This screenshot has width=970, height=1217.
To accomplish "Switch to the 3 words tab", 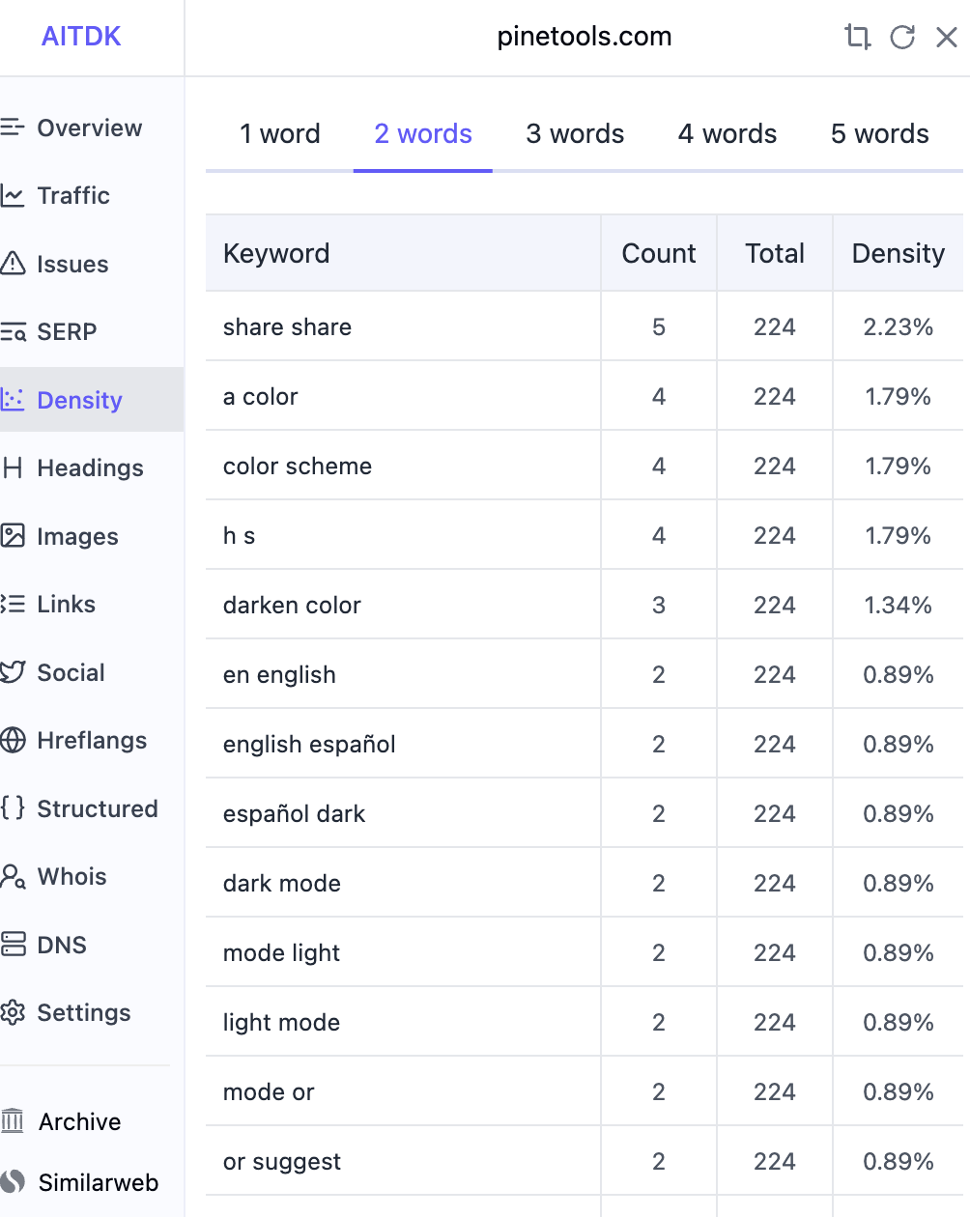I will [575, 134].
